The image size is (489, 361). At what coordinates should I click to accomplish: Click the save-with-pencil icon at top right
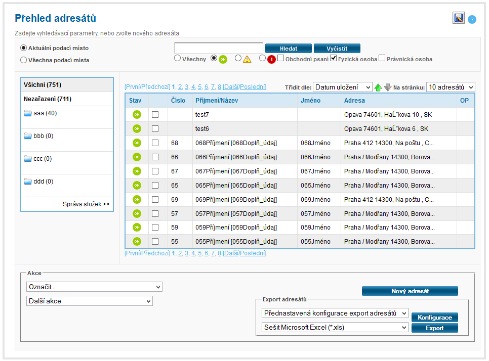(x=458, y=18)
